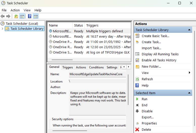Click the Create Task icon
Screen dimensions: 196x133
(137, 42)
